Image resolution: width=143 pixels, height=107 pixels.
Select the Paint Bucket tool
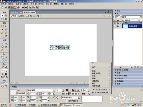click(6, 67)
